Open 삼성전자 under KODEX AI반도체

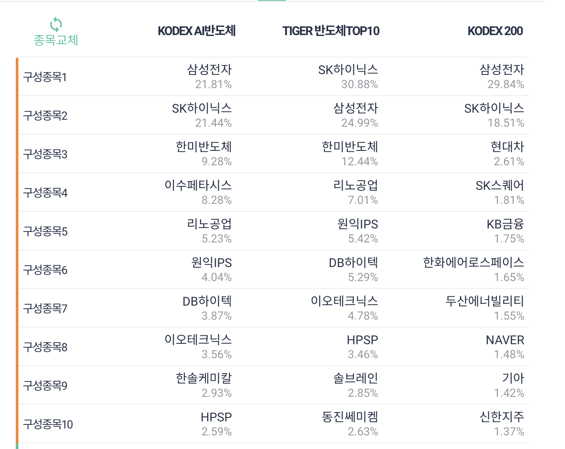[x=209, y=70]
